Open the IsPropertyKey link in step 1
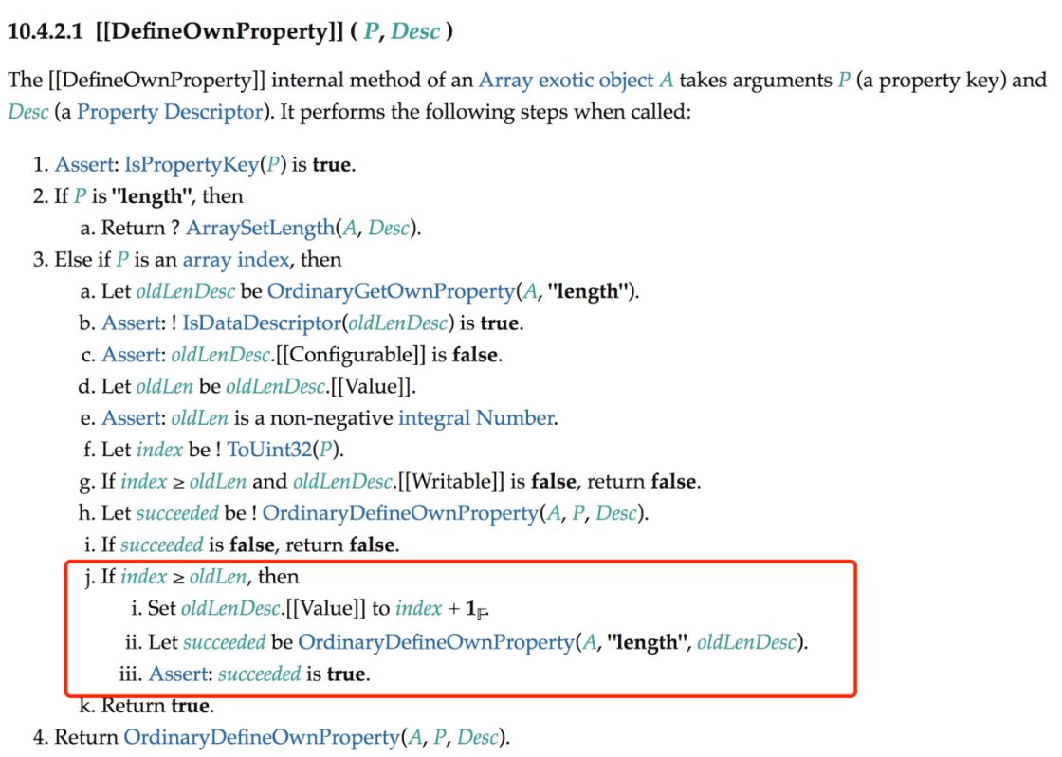Viewport: 1062px width, 757px height. pos(192,165)
